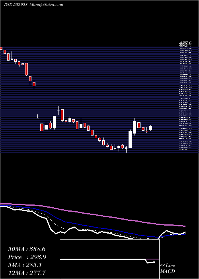The image size is (199, 279).
Task: Click the Live MACD inset chart box
Action: [109, 259]
